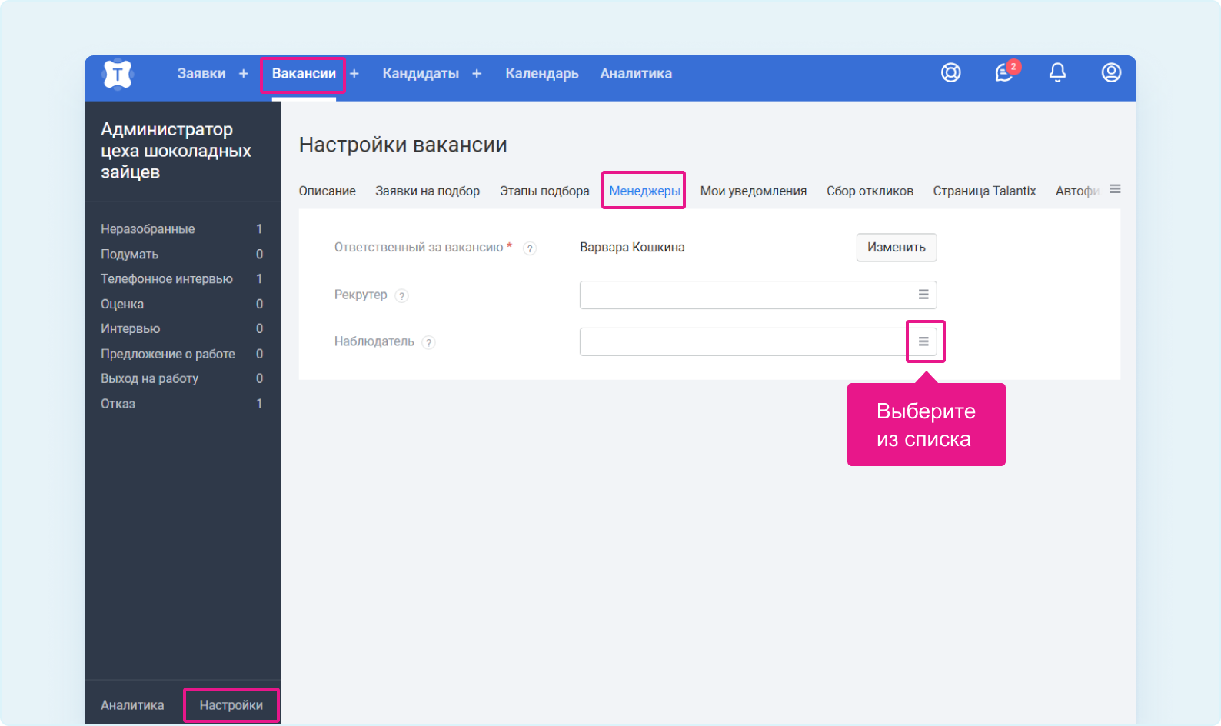Open the Рекрутер list dropdown
Screen dimensions: 1221x726
click(923, 295)
